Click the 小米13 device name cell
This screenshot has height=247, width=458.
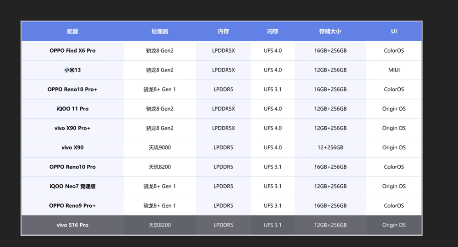72,70
